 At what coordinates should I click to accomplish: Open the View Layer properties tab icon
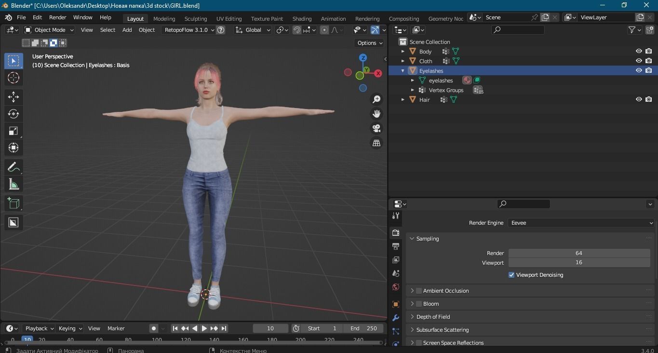coord(396,260)
